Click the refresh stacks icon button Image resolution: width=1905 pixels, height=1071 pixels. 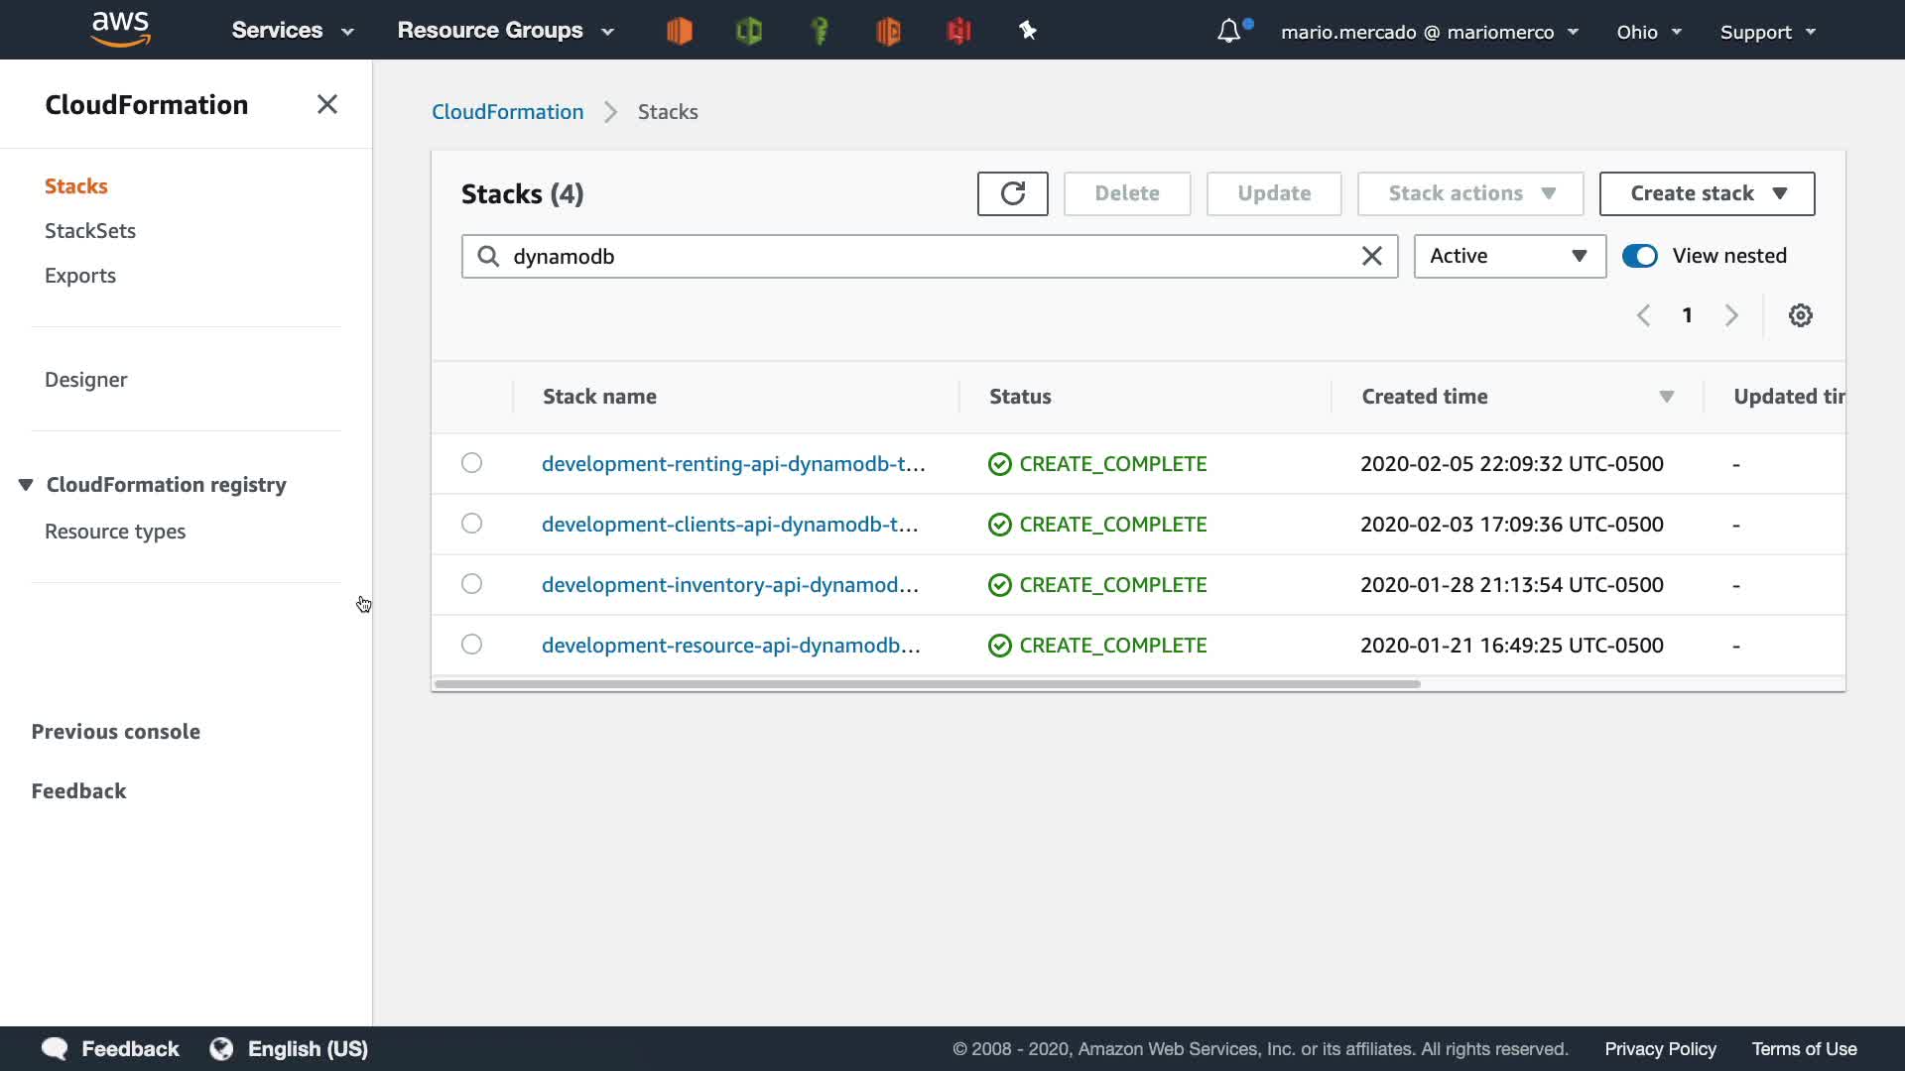point(1012,193)
